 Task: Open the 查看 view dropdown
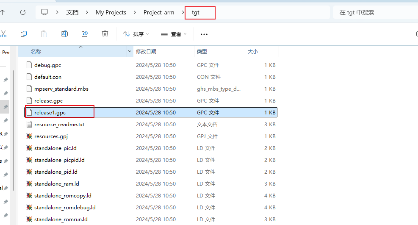click(x=174, y=34)
